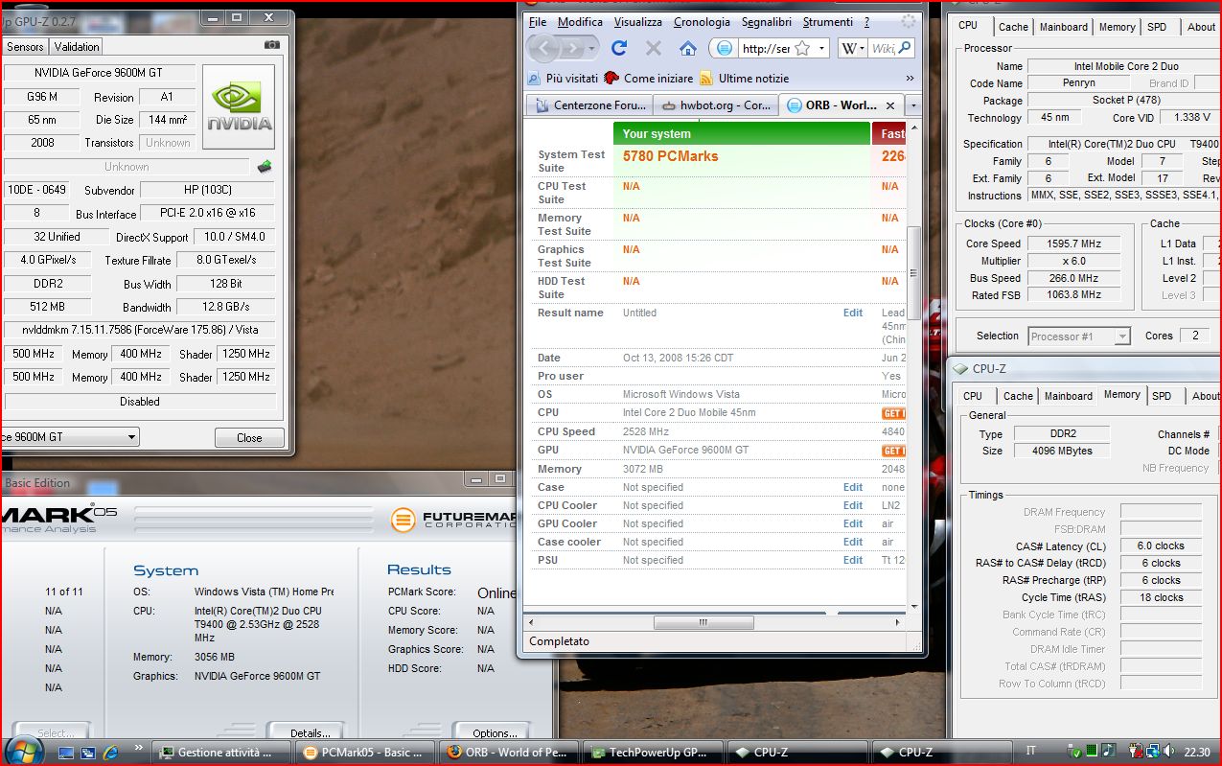Viewport: 1222px width, 766px height.
Task: Click the Firefox stop loading X icon
Action: (x=654, y=48)
